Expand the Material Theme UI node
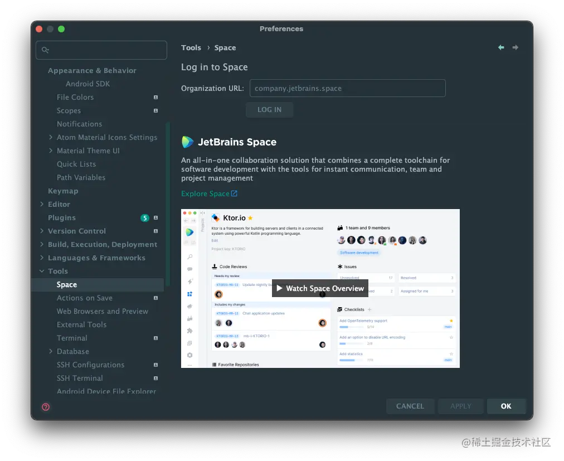This screenshot has height=461, width=564. tap(50, 151)
